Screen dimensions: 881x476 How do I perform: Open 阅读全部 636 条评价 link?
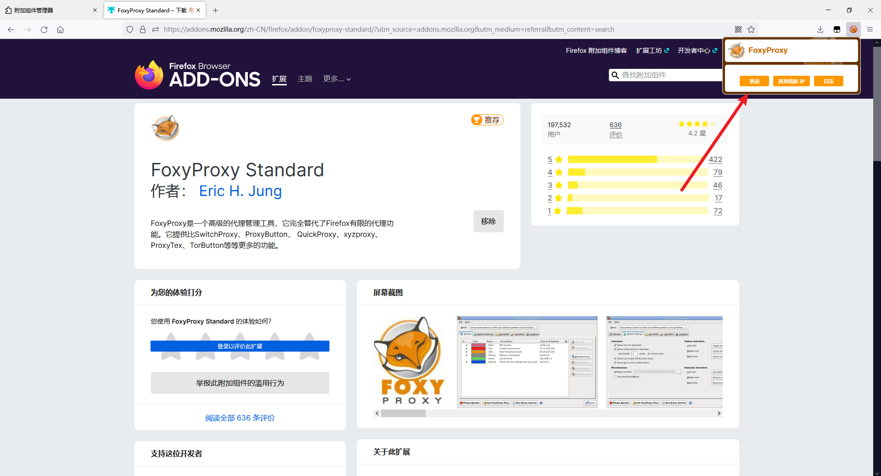coord(240,418)
